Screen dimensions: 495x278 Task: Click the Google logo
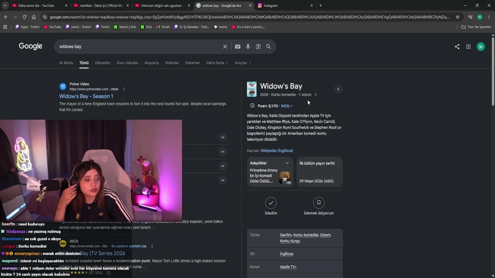[x=31, y=46]
